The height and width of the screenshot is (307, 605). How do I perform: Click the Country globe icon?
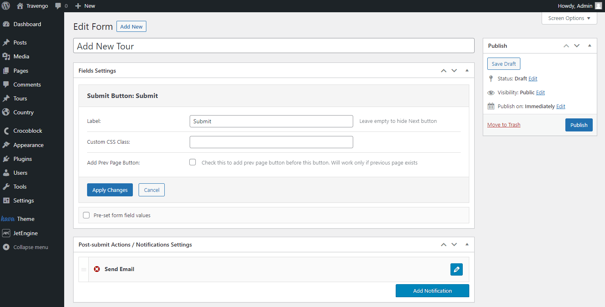point(6,112)
